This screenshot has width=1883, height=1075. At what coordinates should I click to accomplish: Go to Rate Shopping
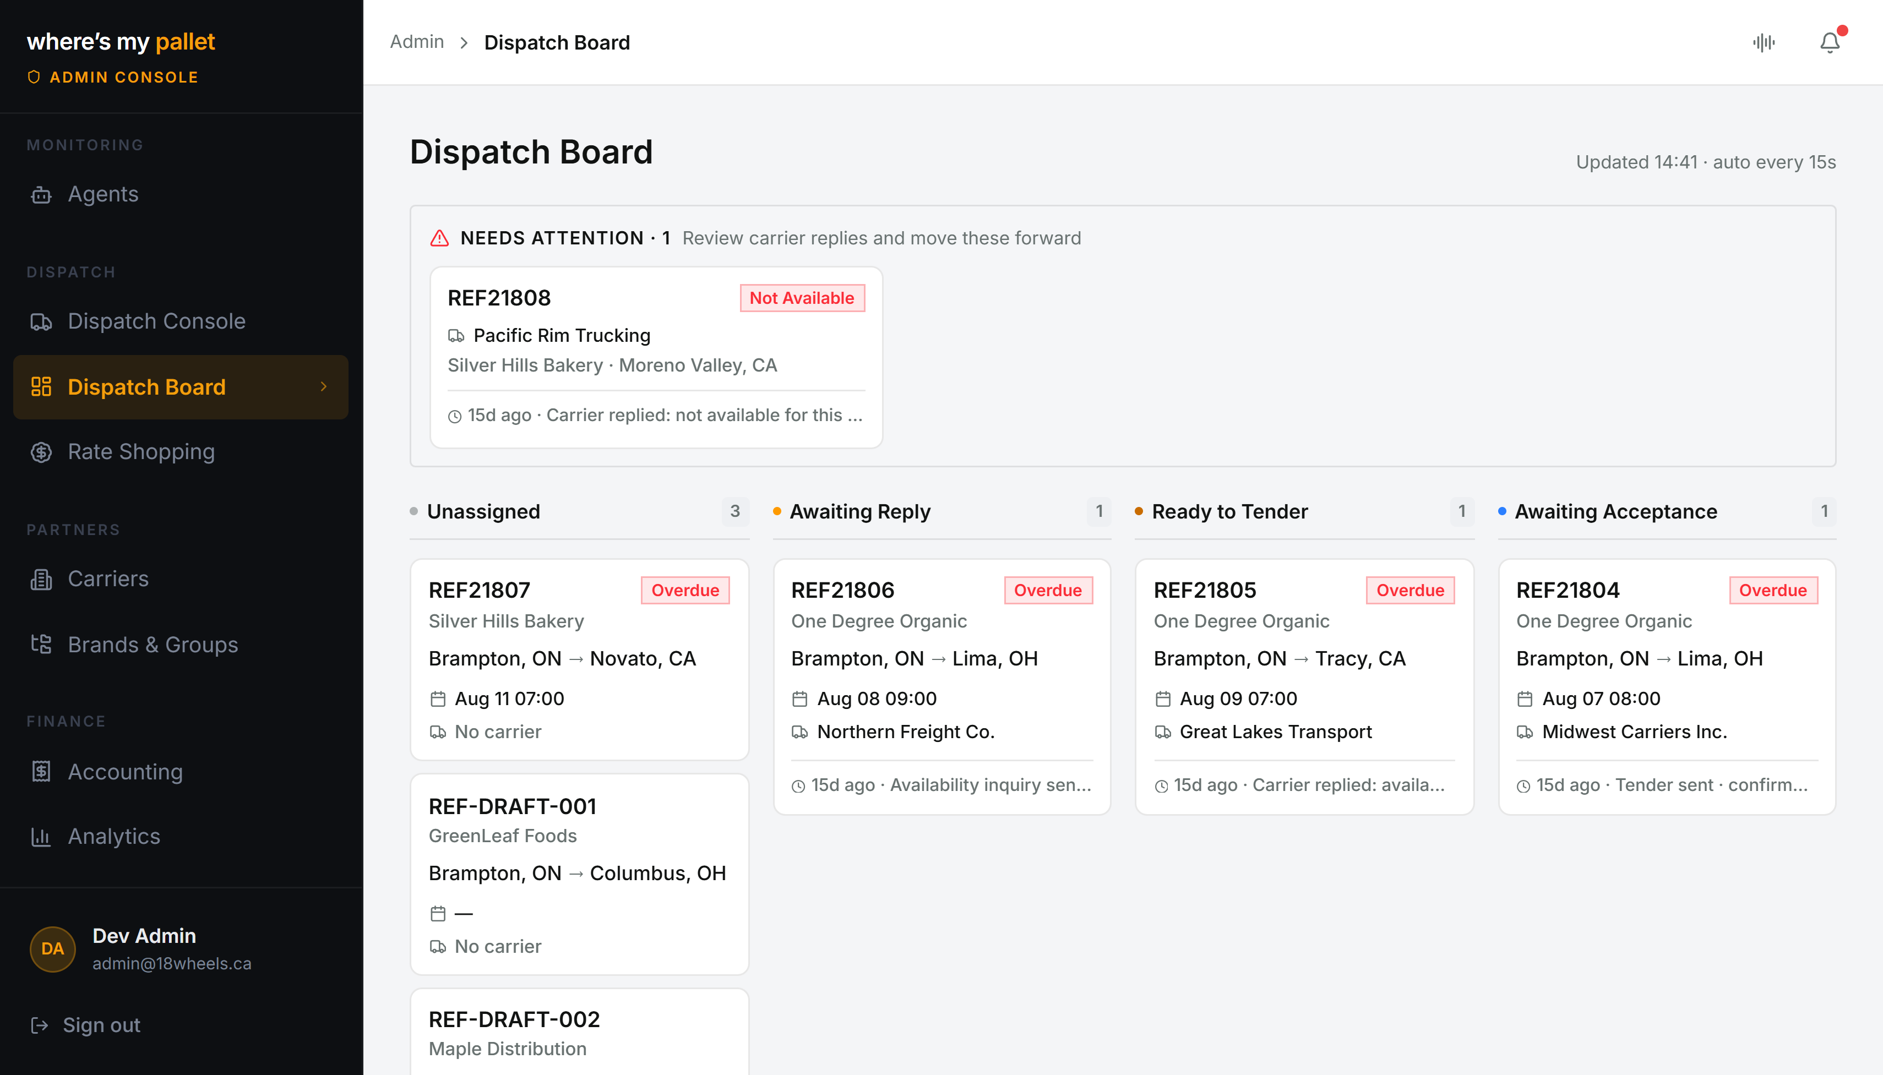click(x=181, y=452)
